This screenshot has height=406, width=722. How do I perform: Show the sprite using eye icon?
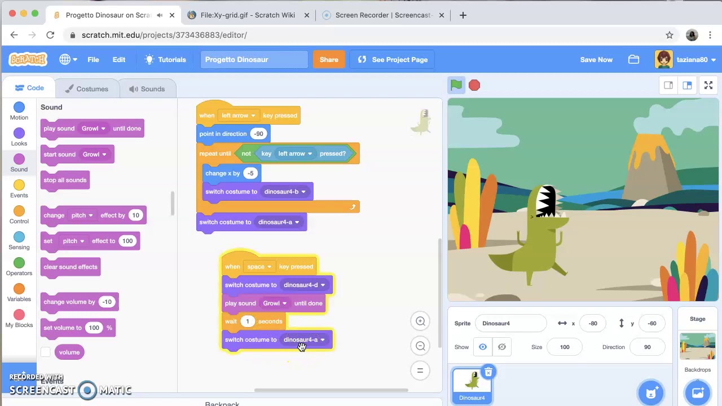point(483,347)
